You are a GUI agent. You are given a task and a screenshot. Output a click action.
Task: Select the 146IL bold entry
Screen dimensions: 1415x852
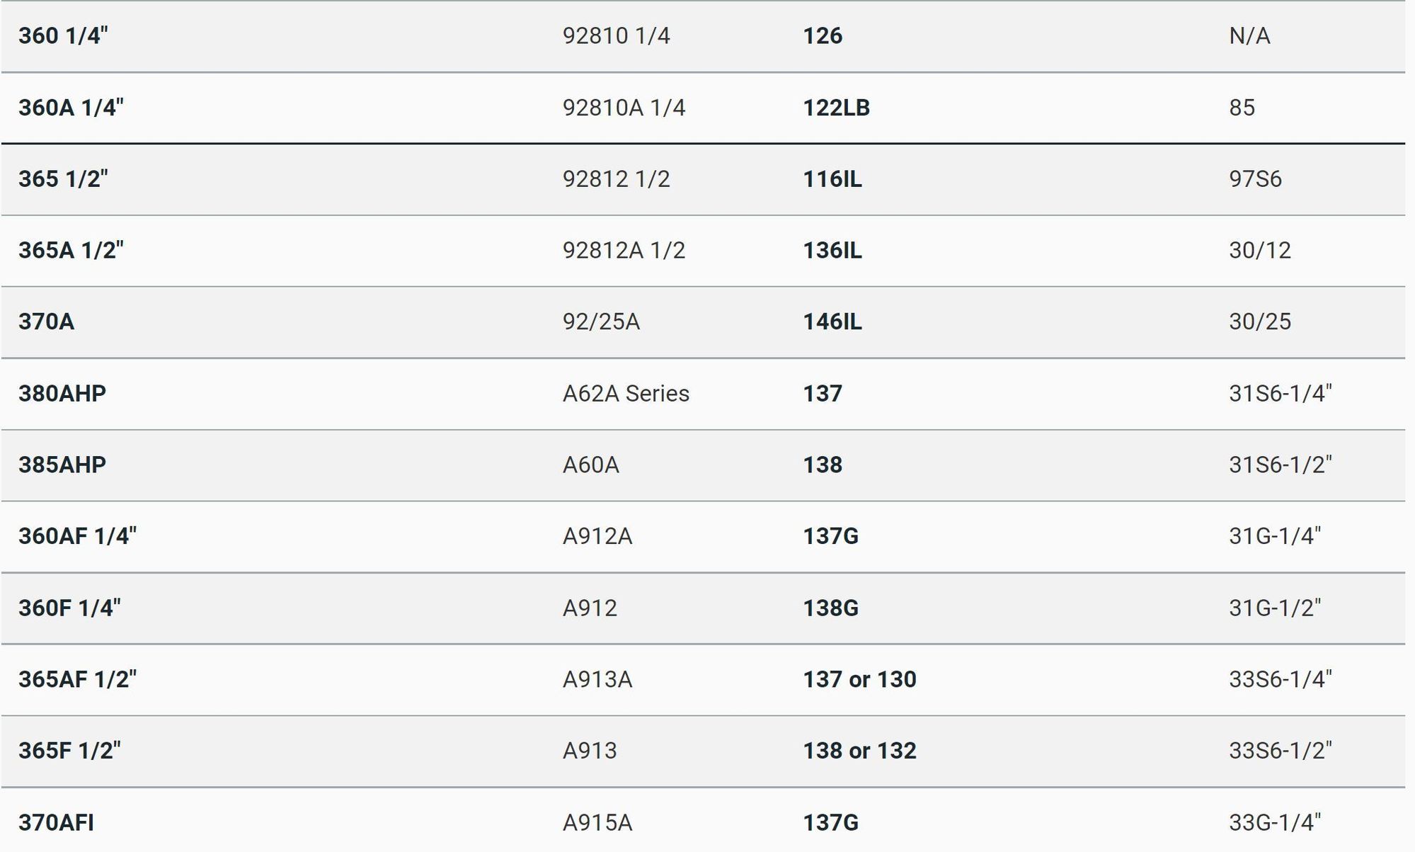coord(832,322)
